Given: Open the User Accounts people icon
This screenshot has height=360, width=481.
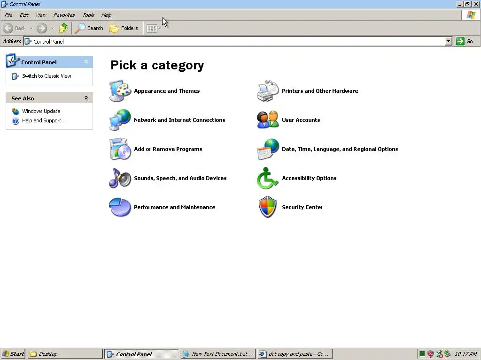Looking at the screenshot, I should (268, 120).
